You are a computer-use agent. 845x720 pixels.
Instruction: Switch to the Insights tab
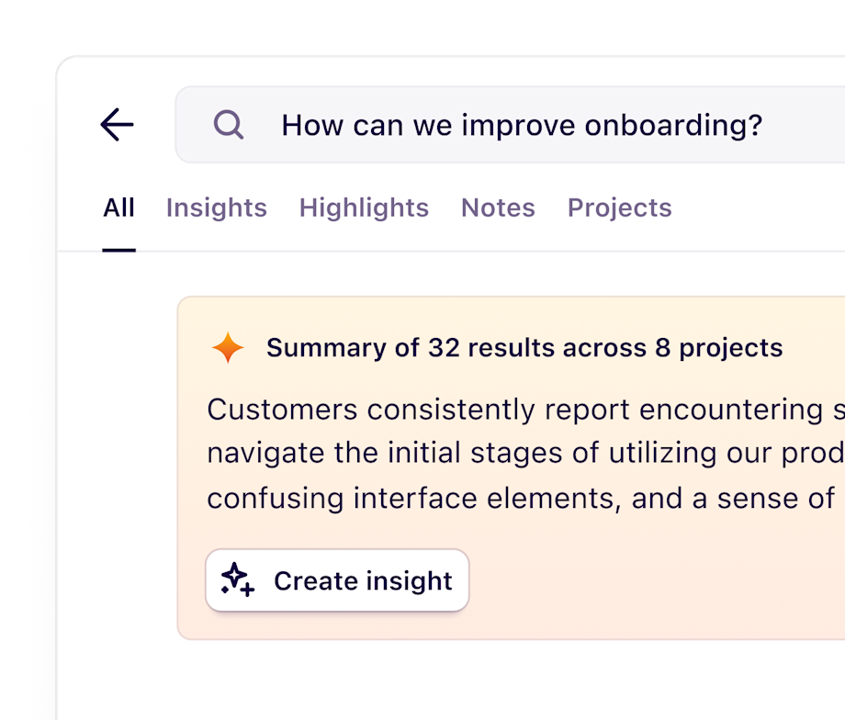(x=216, y=208)
